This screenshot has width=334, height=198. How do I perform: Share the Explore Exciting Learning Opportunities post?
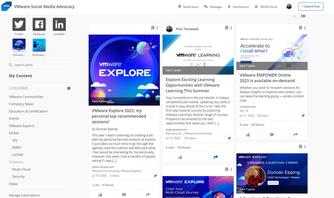[x=216, y=157]
